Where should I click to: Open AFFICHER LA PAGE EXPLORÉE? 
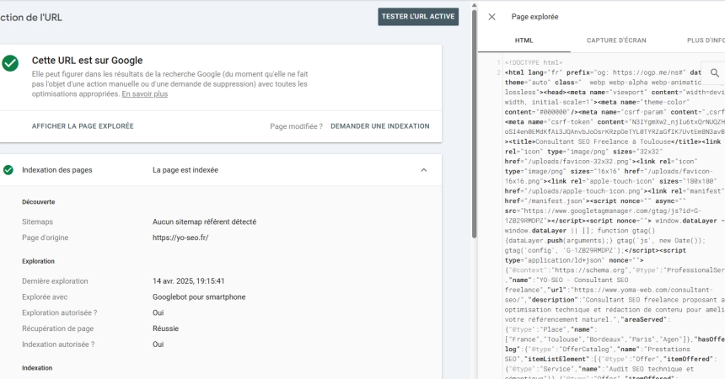pyautogui.click(x=83, y=126)
